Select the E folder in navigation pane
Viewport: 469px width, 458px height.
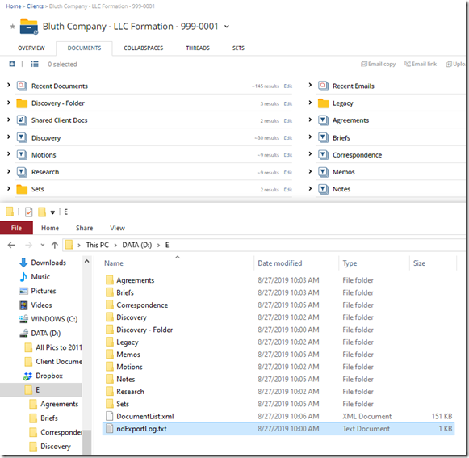click(37, 390)
